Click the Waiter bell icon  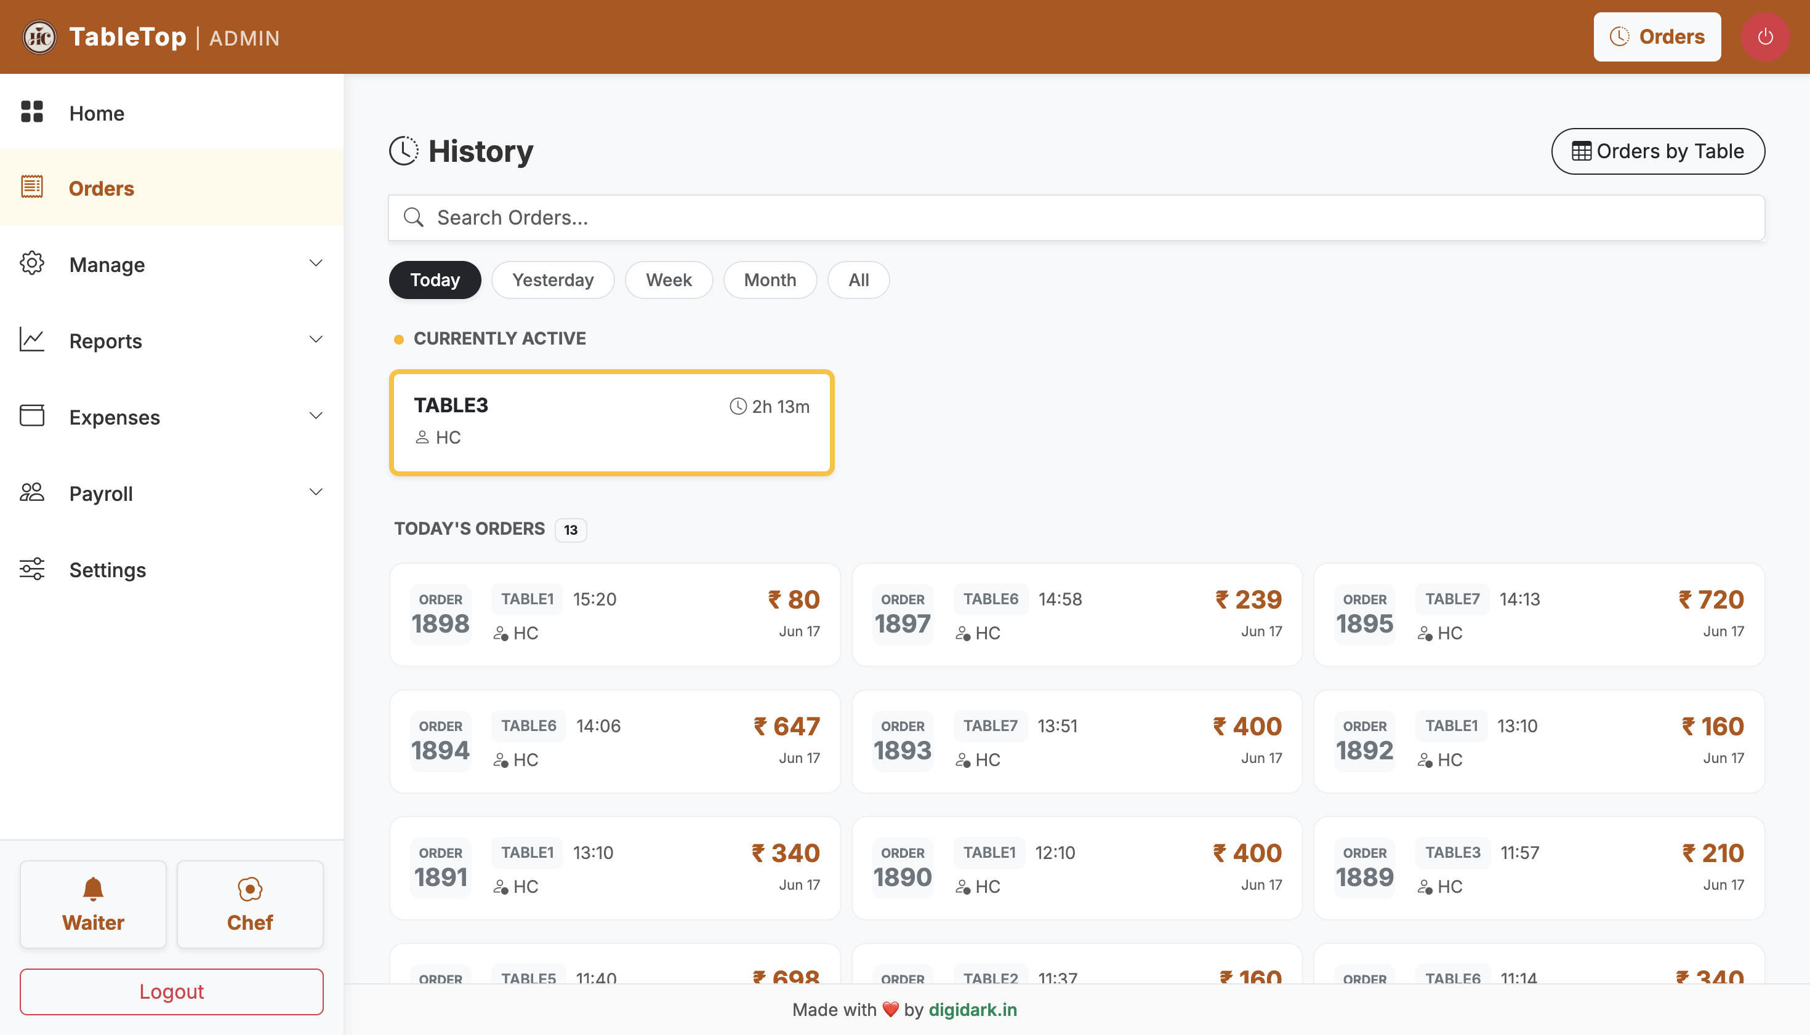point(93,889)
